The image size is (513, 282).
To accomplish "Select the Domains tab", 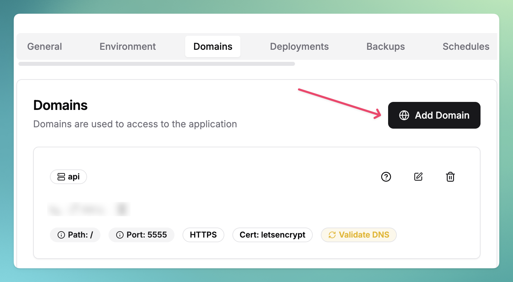I will (x=213, y=46).
